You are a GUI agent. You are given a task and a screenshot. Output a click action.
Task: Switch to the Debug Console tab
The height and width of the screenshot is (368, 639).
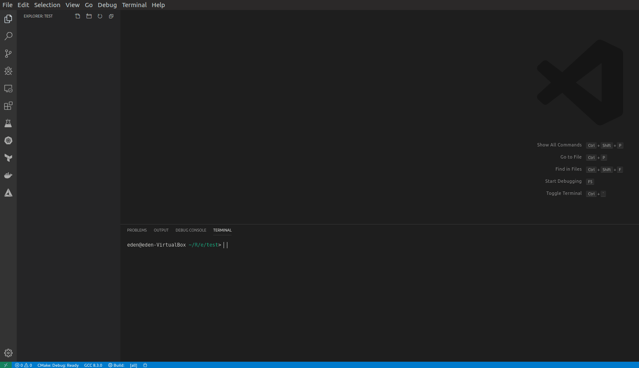pyautogui.click(x=191, y=230)
